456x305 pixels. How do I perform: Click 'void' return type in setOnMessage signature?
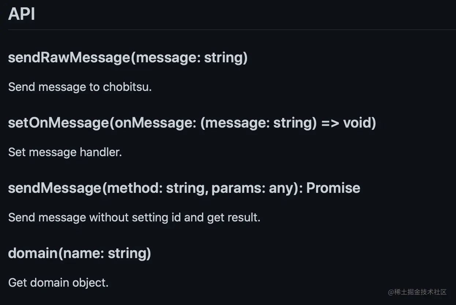pos(359,123)
